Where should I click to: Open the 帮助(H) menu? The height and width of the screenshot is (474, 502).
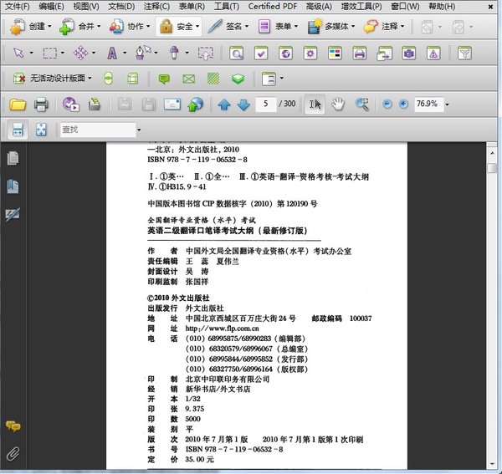(442, 7)
